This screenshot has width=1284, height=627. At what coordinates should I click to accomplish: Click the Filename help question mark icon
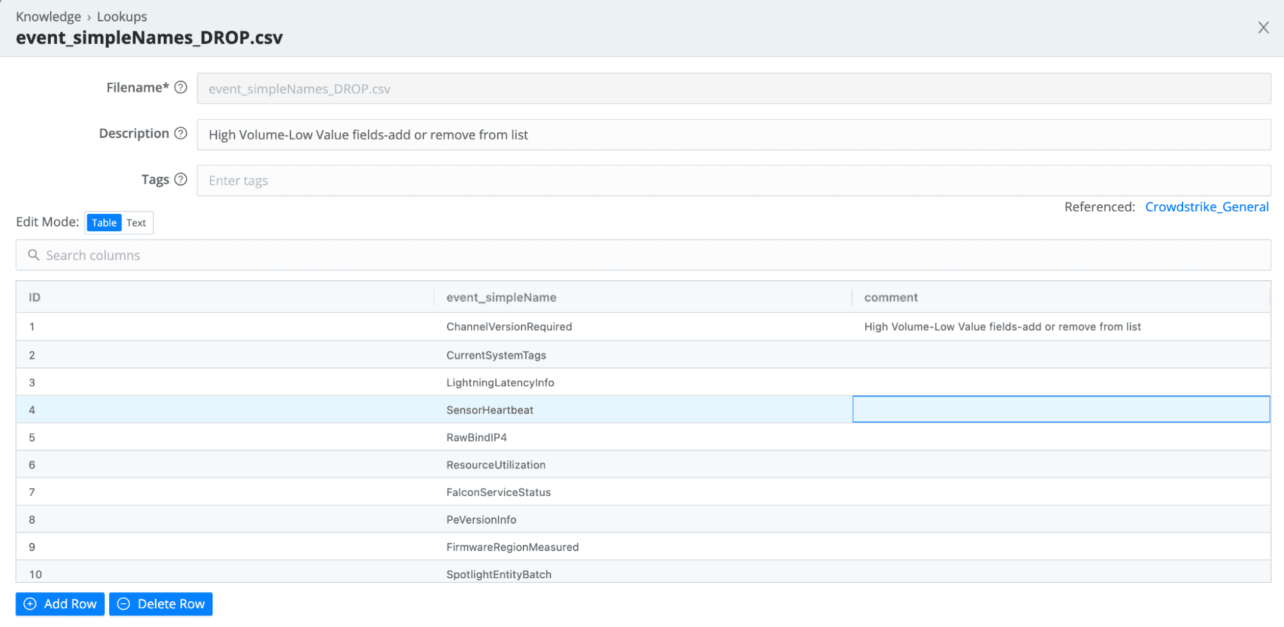181,87
